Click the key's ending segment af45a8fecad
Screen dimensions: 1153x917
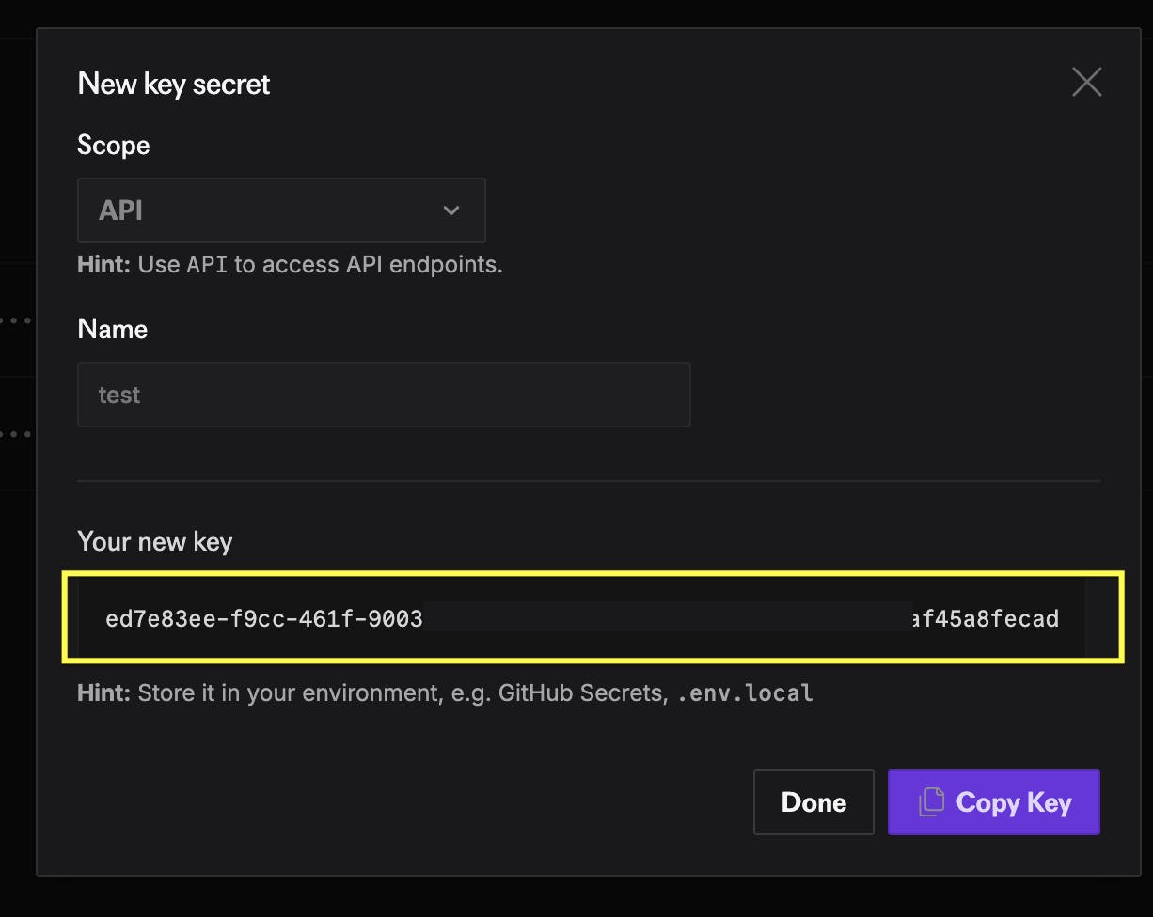tap(985, 619)
